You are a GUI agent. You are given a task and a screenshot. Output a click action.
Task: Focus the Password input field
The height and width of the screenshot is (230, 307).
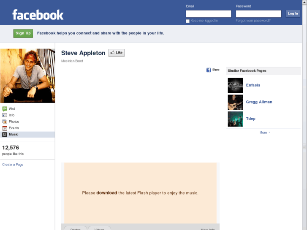[258, 14]
